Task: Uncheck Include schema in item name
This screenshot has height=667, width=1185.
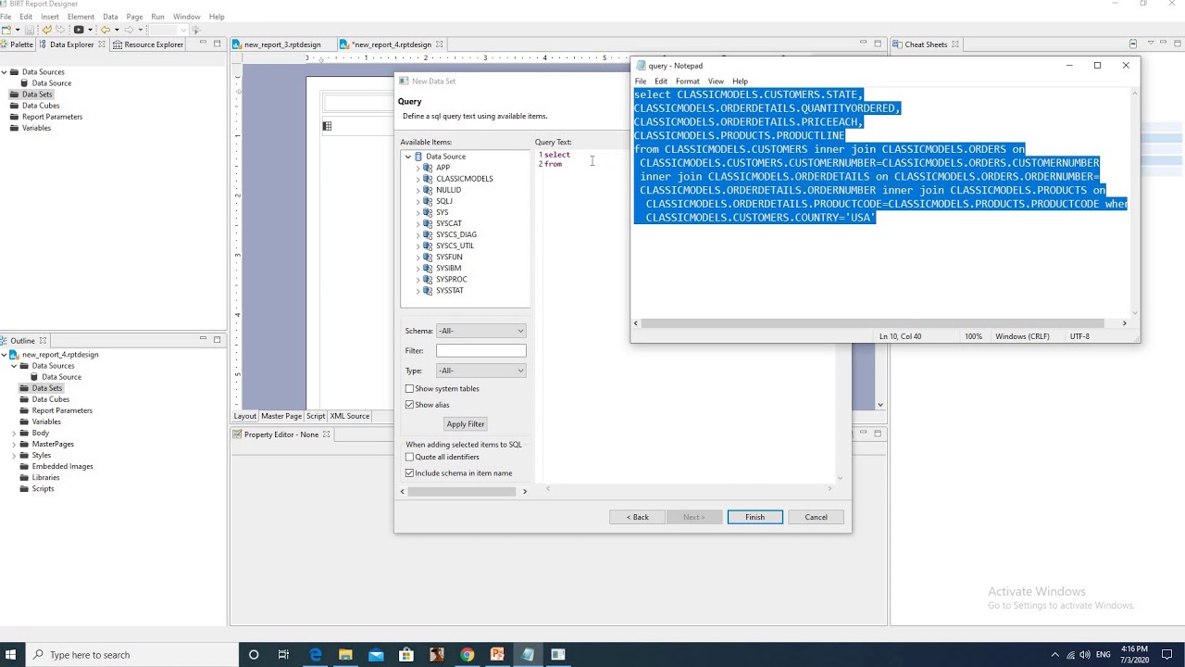Action: click(x=409, y=473)
